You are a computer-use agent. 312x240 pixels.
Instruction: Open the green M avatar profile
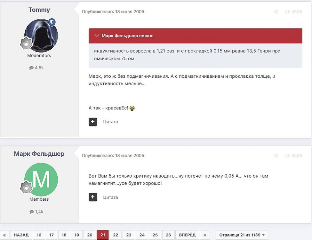click(41, 180)
